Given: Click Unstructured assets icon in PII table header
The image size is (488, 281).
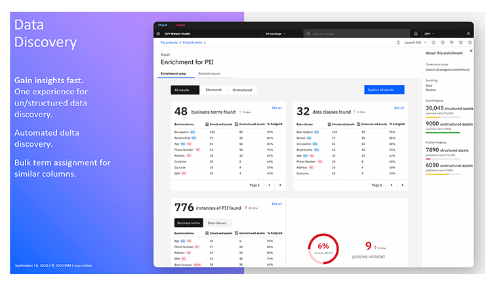Looking at the screenshot, I should (x=236, y=233).
